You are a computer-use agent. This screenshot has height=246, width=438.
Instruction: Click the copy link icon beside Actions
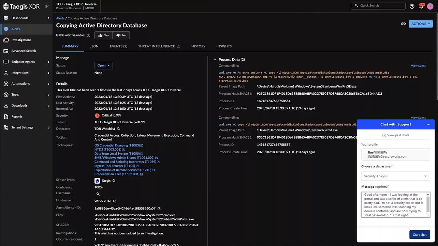403,24
